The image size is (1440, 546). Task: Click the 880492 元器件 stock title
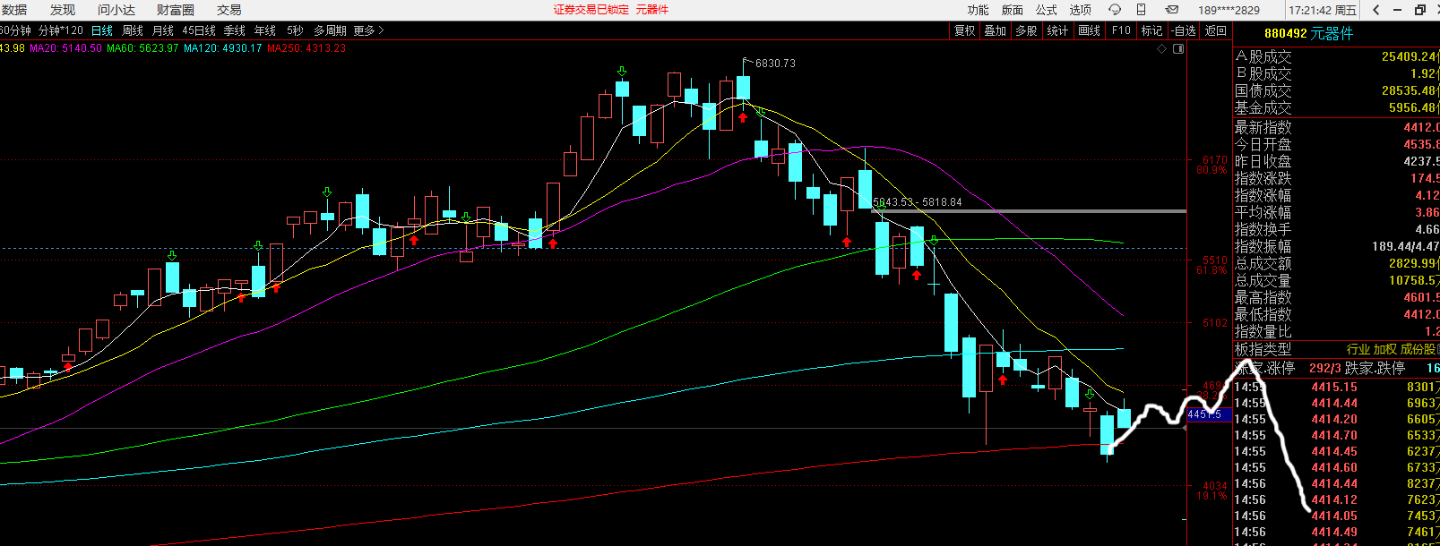1309,33
